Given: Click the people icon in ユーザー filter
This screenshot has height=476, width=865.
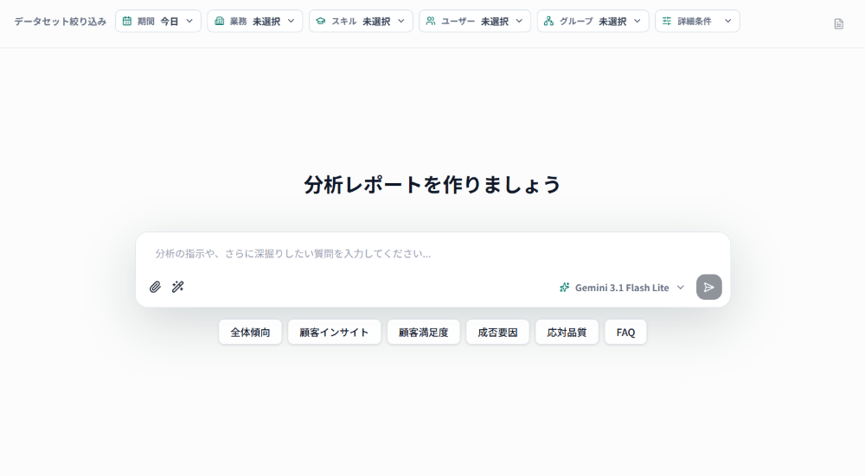Looking at the screenshot, I should point(431,21).
